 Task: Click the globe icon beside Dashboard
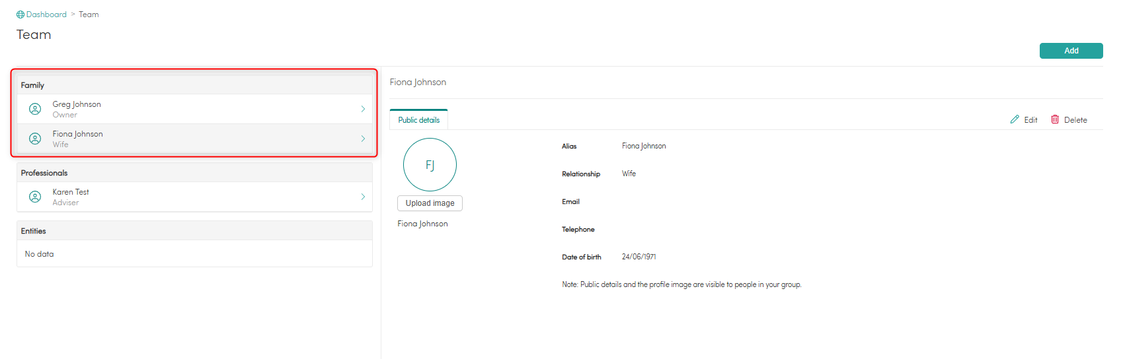point(20,15)
